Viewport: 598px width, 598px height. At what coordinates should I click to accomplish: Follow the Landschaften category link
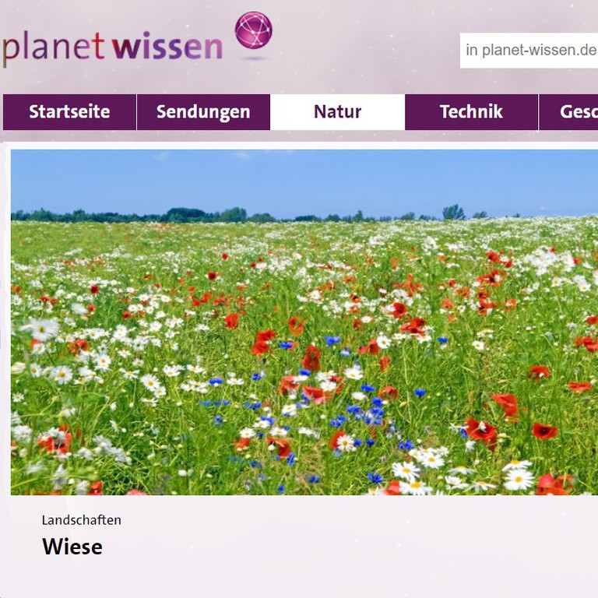[x=82, y=520]
